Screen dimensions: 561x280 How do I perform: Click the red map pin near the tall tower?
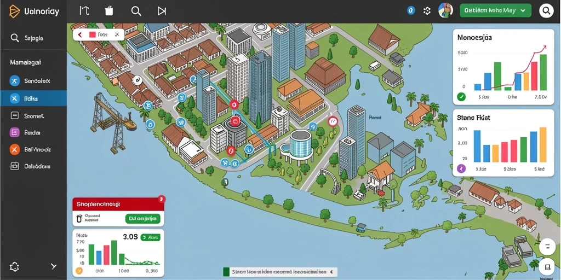pyautogui.click(x=234, y=104)
